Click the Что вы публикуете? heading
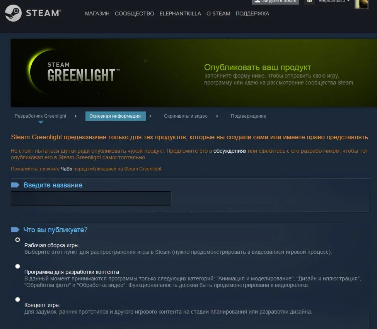Viewport: 377px width, 329px height. click(x=55, y=230)
